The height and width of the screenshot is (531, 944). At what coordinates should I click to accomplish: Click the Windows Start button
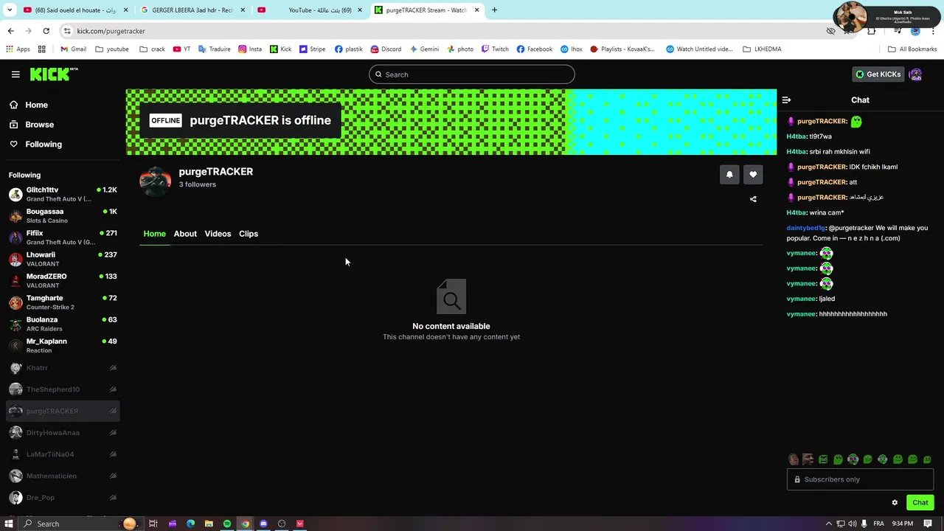(9, 524)
